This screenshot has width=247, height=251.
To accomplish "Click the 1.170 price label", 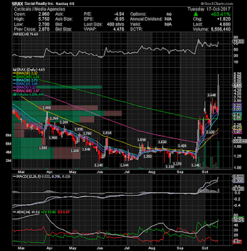I will 177,163.
